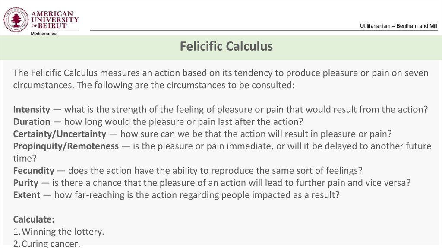Select the 'Felicific Calculus' slide title
The height and width of the screenshot is (248, 442).
(x=226, y=46)
